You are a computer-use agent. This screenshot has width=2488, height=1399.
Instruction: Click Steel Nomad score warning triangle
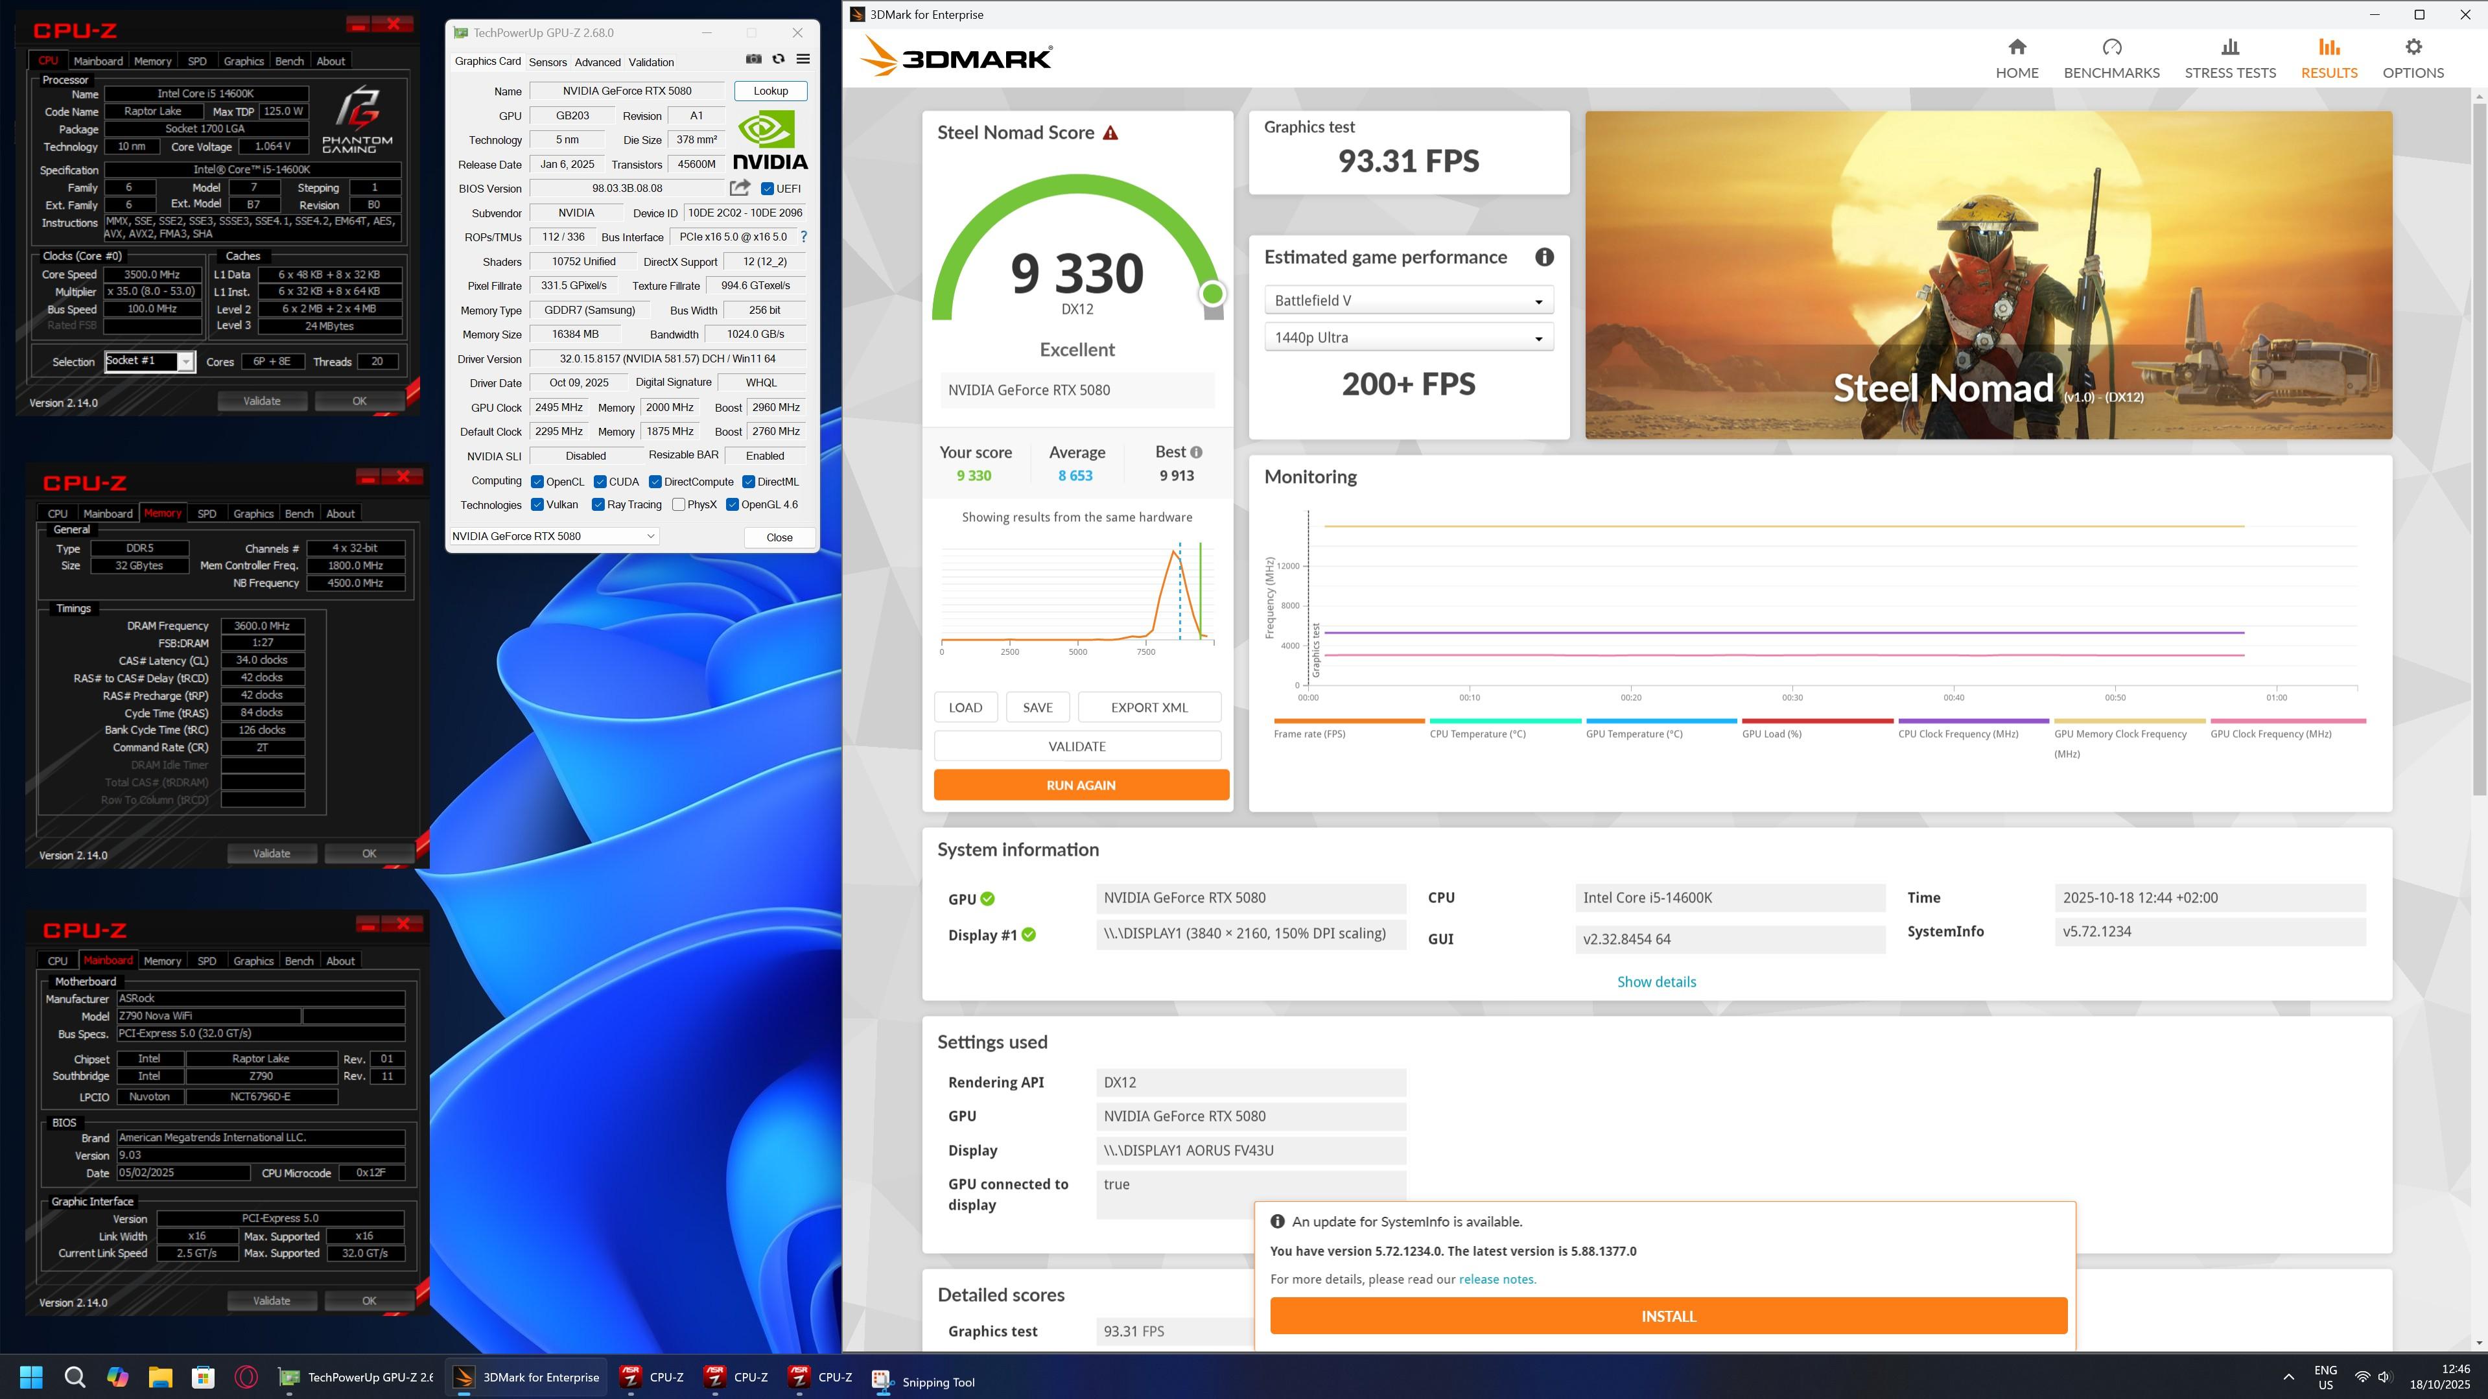pyautogui.click(x=1110, y=134)
